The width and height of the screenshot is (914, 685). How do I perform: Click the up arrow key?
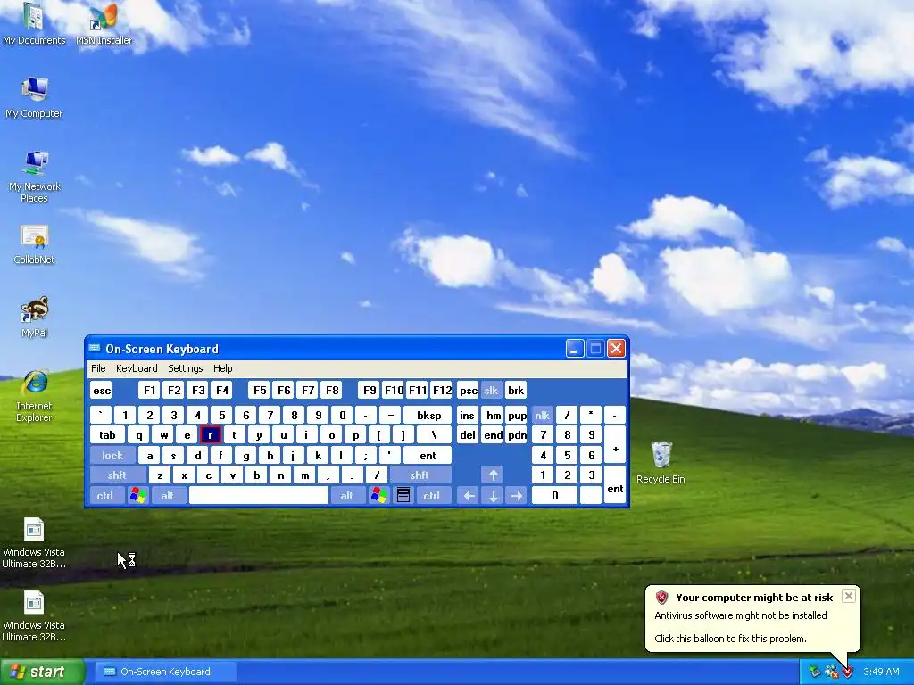coord(493,475)
